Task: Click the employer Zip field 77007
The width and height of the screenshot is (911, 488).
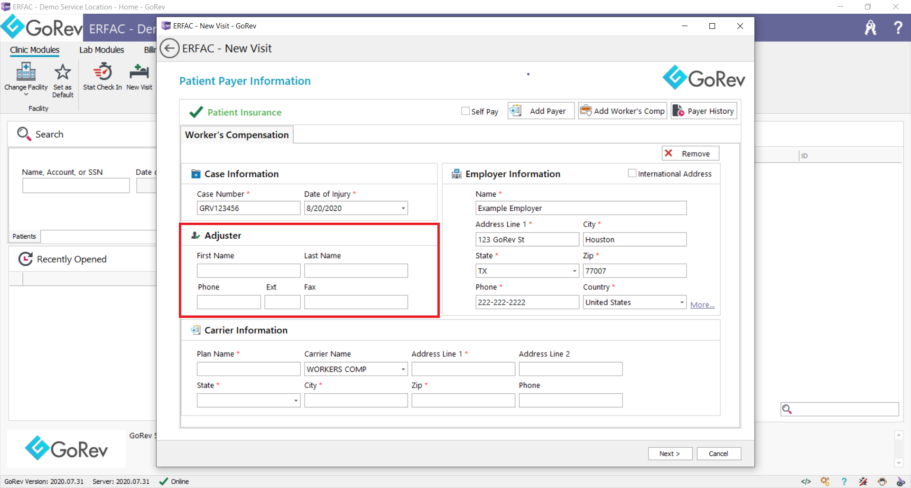Action: click(634, 271)
